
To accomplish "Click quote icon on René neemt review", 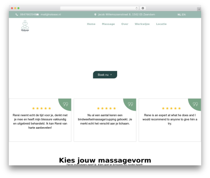I will coord(66,104).
